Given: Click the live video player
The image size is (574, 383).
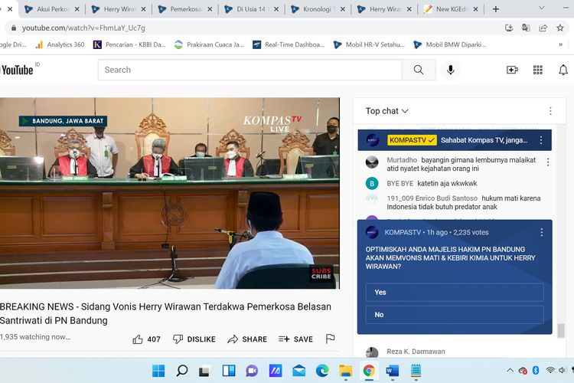Looking at the screenshot, I should pyautogui.click(x=169, y=193).
